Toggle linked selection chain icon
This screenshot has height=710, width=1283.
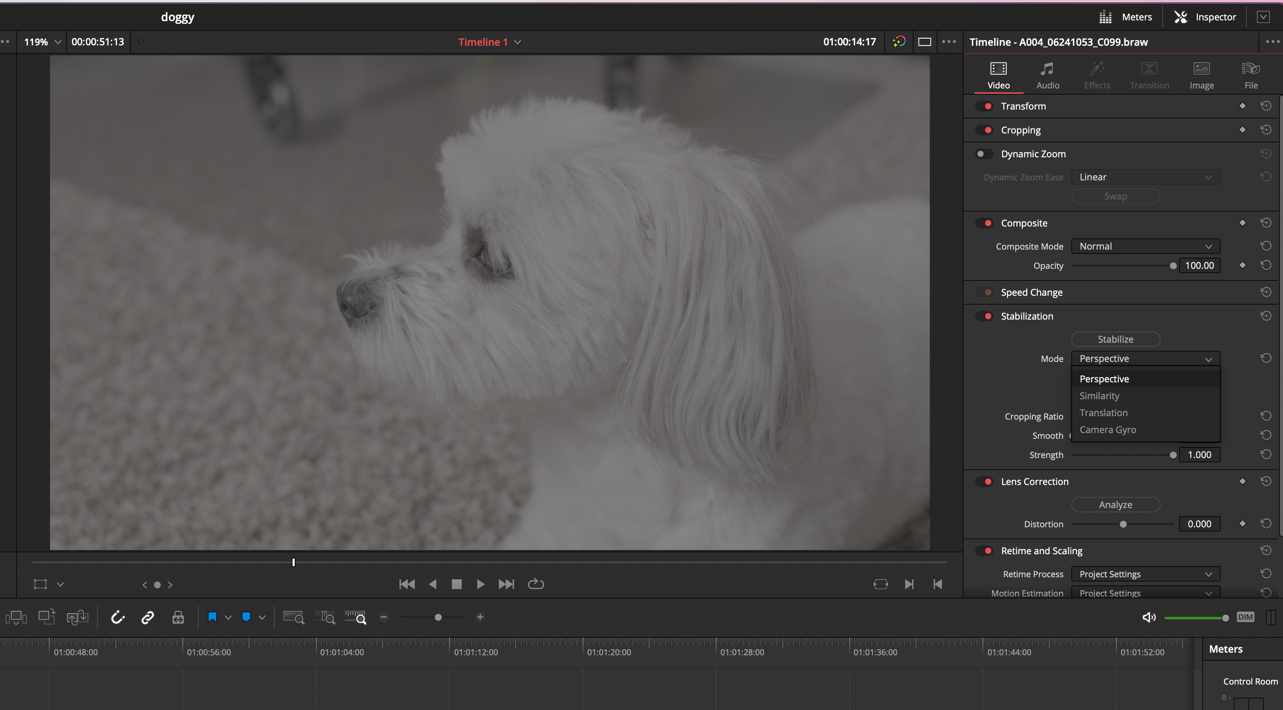(x=147, y=617)
